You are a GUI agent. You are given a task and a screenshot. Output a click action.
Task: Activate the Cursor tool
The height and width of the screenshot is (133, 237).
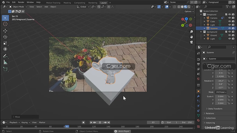[5, 24]
